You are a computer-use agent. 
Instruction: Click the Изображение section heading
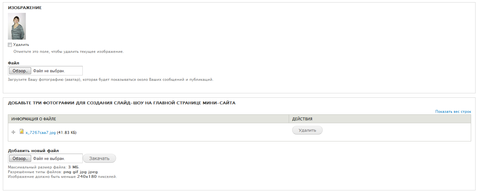pyautogui.click(x=25, y=8)
